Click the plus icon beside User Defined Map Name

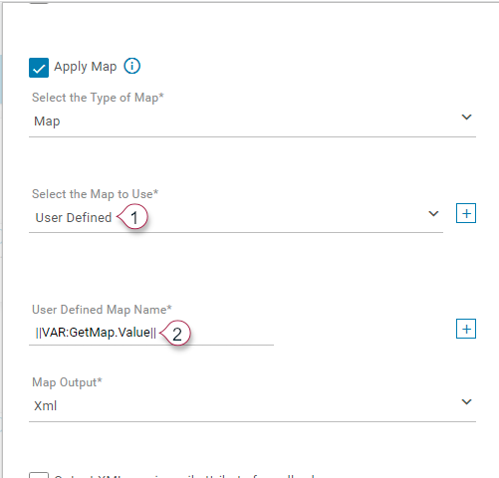point(466,329)
